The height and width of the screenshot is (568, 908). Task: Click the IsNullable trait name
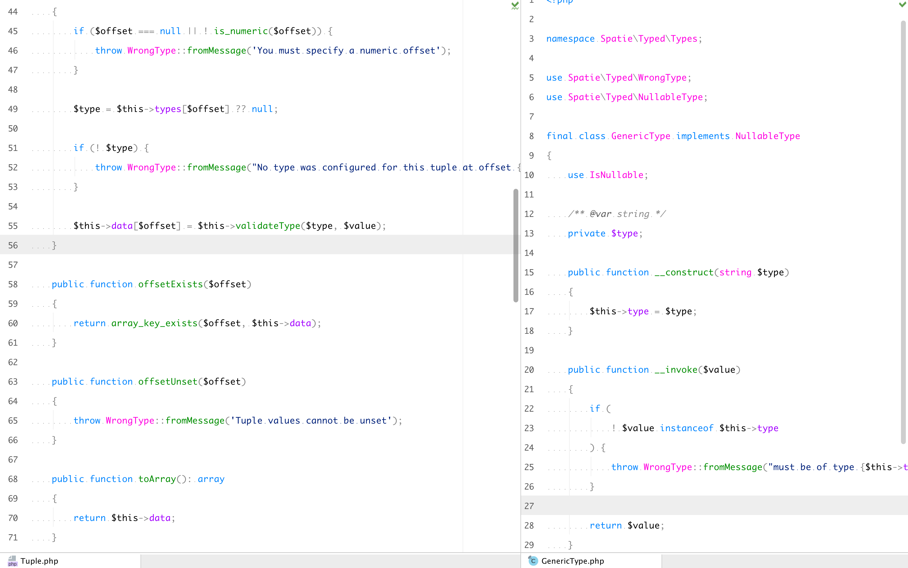tap(616, 175)
